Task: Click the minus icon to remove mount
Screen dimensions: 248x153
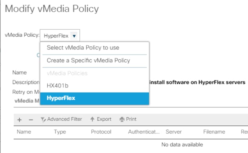Action: (31, 120)
